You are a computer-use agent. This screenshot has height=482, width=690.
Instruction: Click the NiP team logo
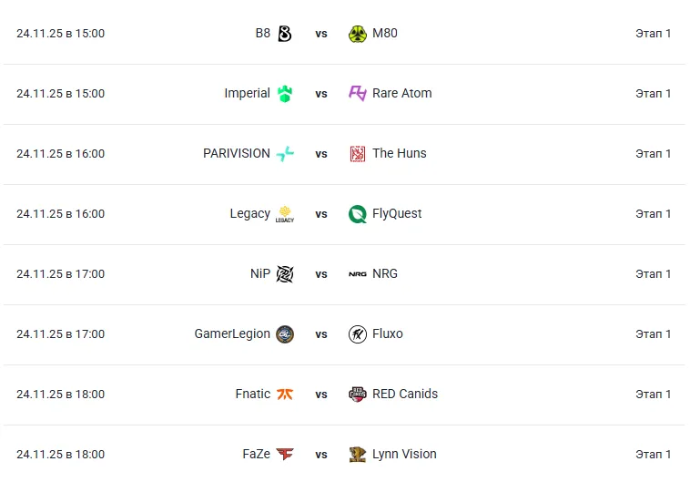pyautogui.click(x=285, y=274)
